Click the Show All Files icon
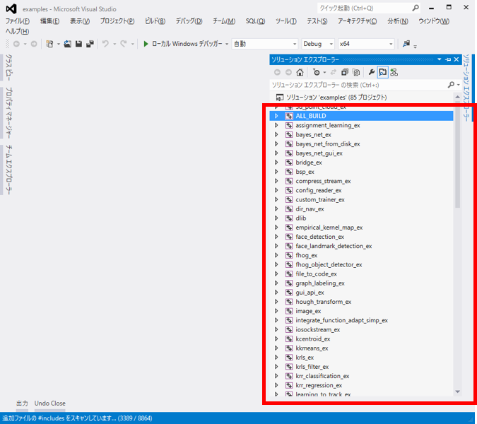The image size is (477, 424). click(356, 72)
